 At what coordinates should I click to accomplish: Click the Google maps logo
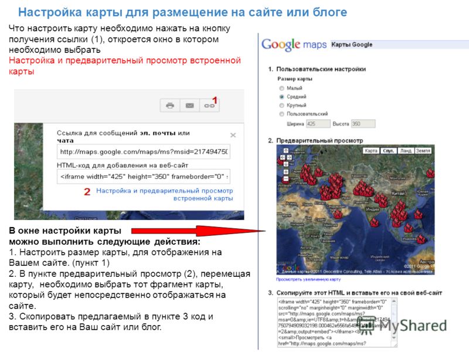[294, 45]
